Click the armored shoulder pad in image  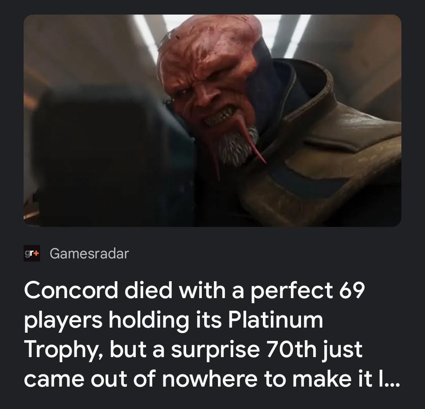325,152
